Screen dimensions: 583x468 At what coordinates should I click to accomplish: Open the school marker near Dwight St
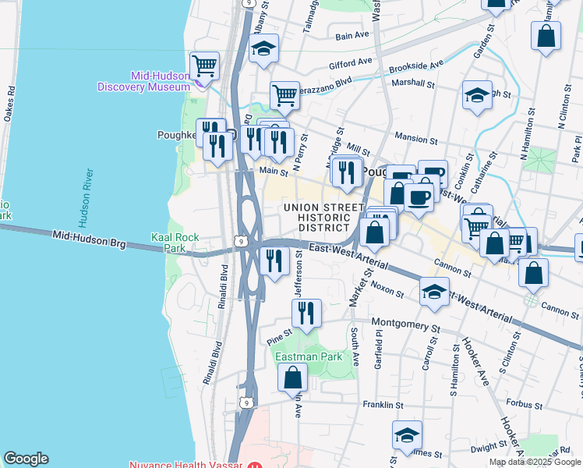tap(407, 438)
